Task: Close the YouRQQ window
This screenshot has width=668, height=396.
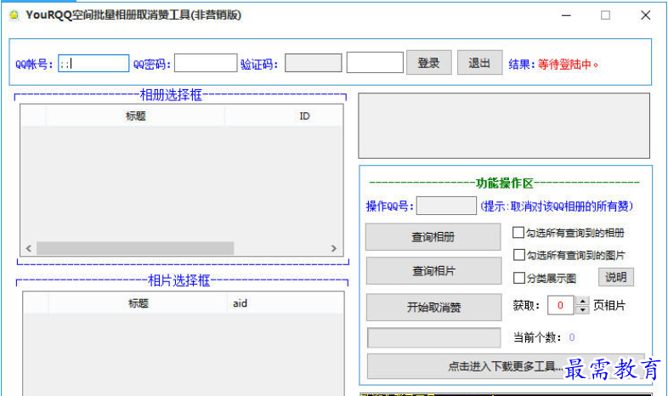Action: 645,15
